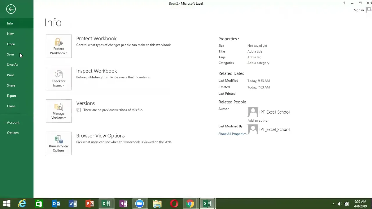Open Excel Options in the sidebar

click(x=17, y=133)
